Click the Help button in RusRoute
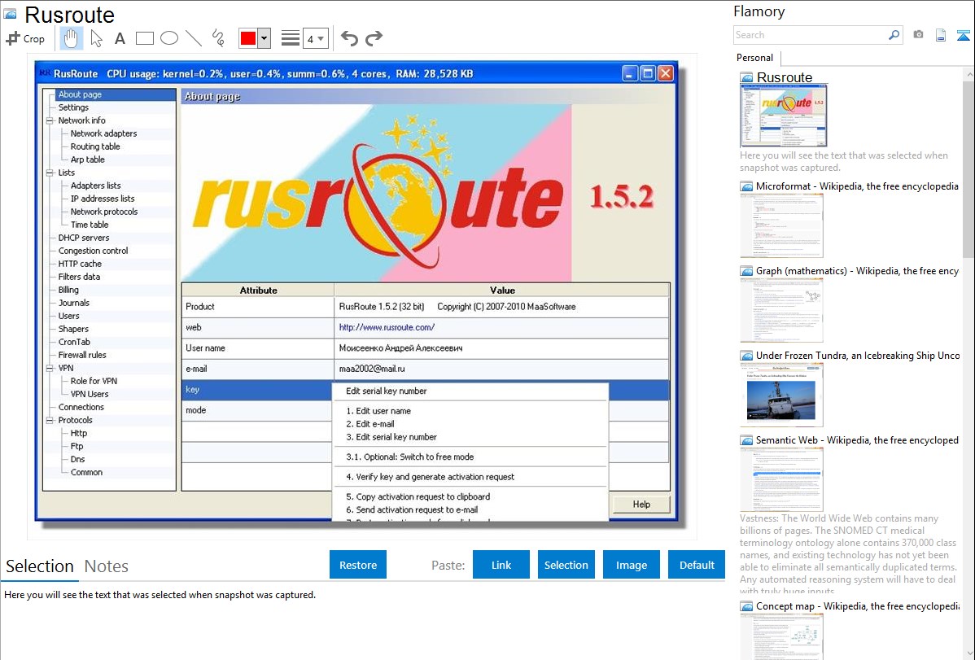975x660 pixels. point(641,505)
